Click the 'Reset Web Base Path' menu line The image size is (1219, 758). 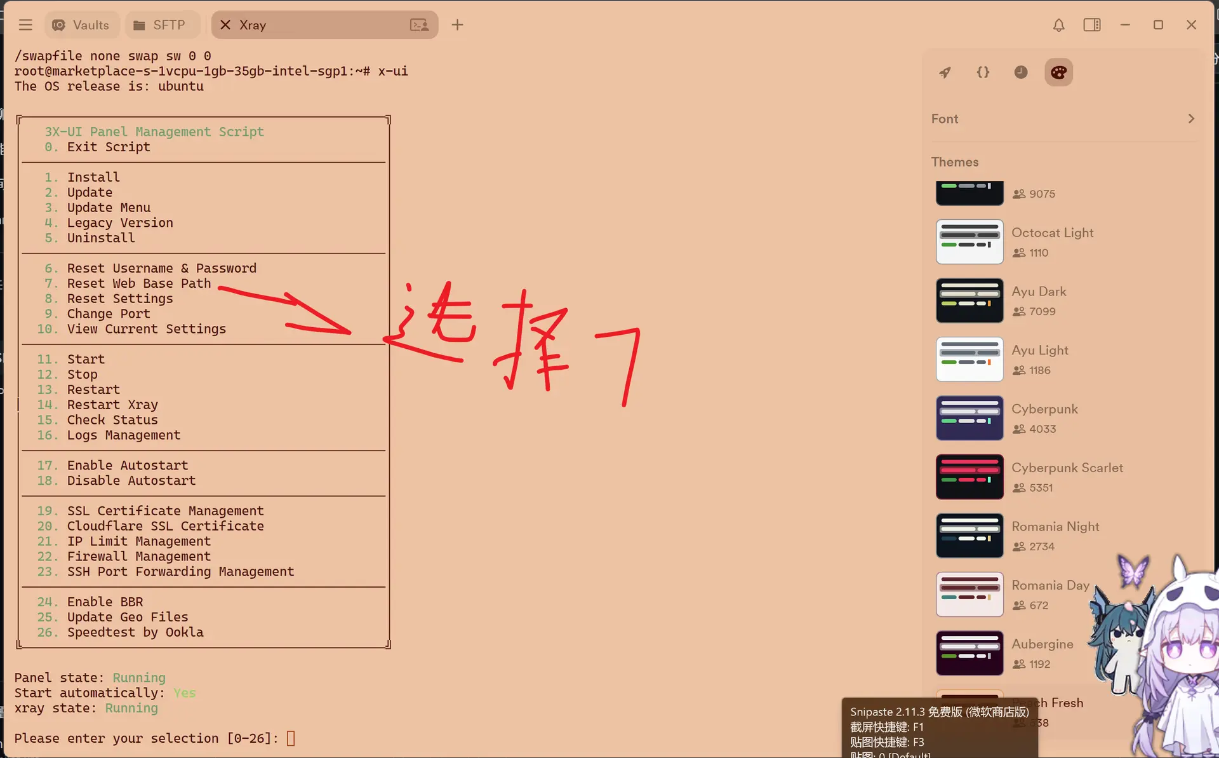click(128, 283)
